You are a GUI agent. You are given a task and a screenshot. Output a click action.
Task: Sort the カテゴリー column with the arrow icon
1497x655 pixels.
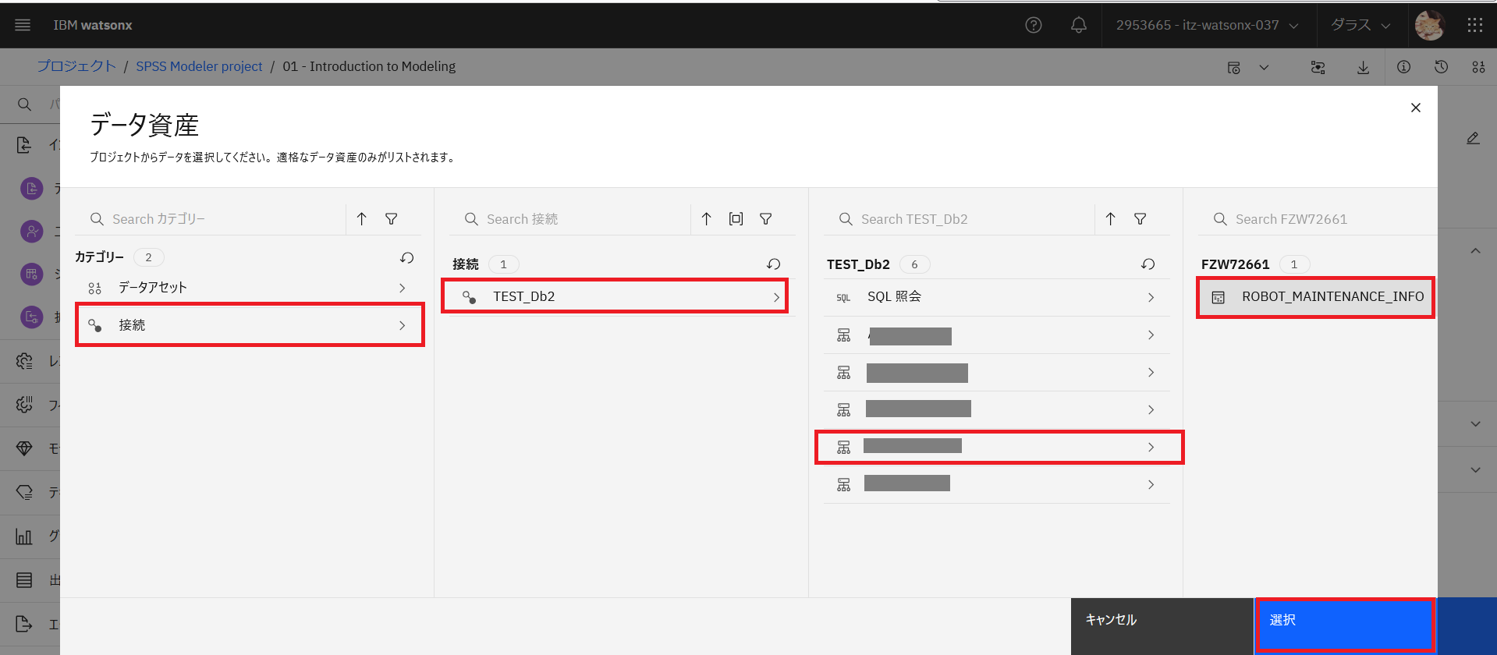362,219
